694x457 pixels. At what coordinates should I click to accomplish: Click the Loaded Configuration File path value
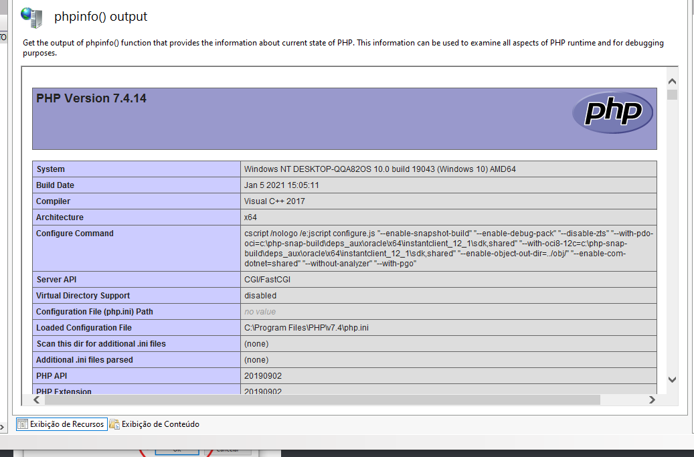click(306, 328)
